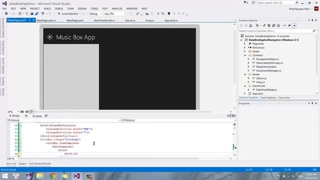Toggle Preview Selected Items in Solution Explorer
320x180 pixels.
point(294,25)
